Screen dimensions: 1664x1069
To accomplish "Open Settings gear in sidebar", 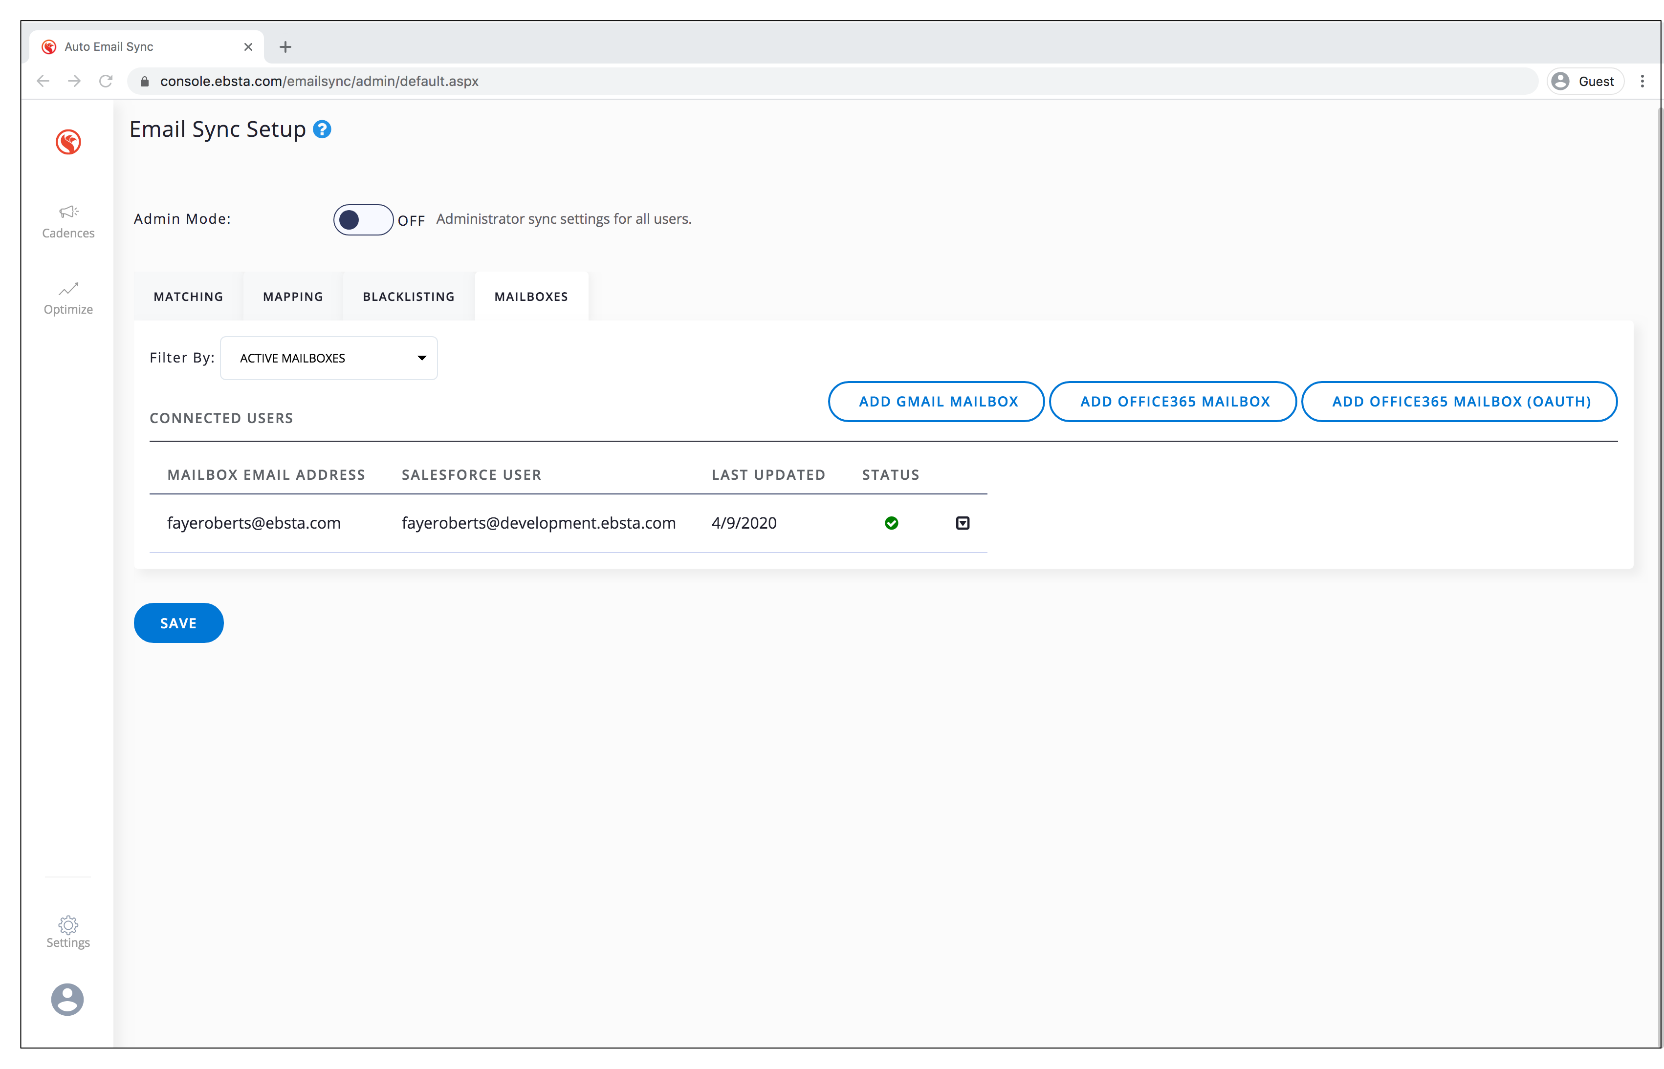I will (x=68, y=931).
